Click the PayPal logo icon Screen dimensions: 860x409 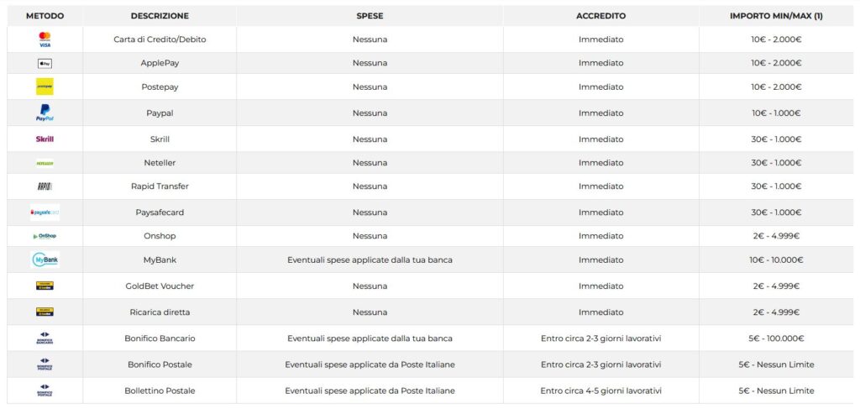point(45,113)
